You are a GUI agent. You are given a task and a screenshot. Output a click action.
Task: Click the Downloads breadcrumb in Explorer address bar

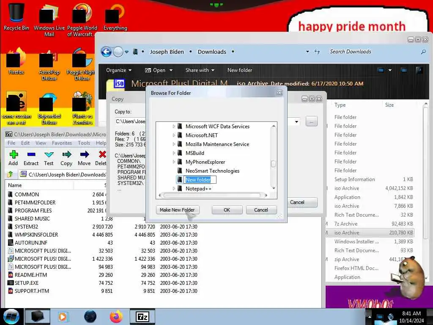click(x=212, y=52)
